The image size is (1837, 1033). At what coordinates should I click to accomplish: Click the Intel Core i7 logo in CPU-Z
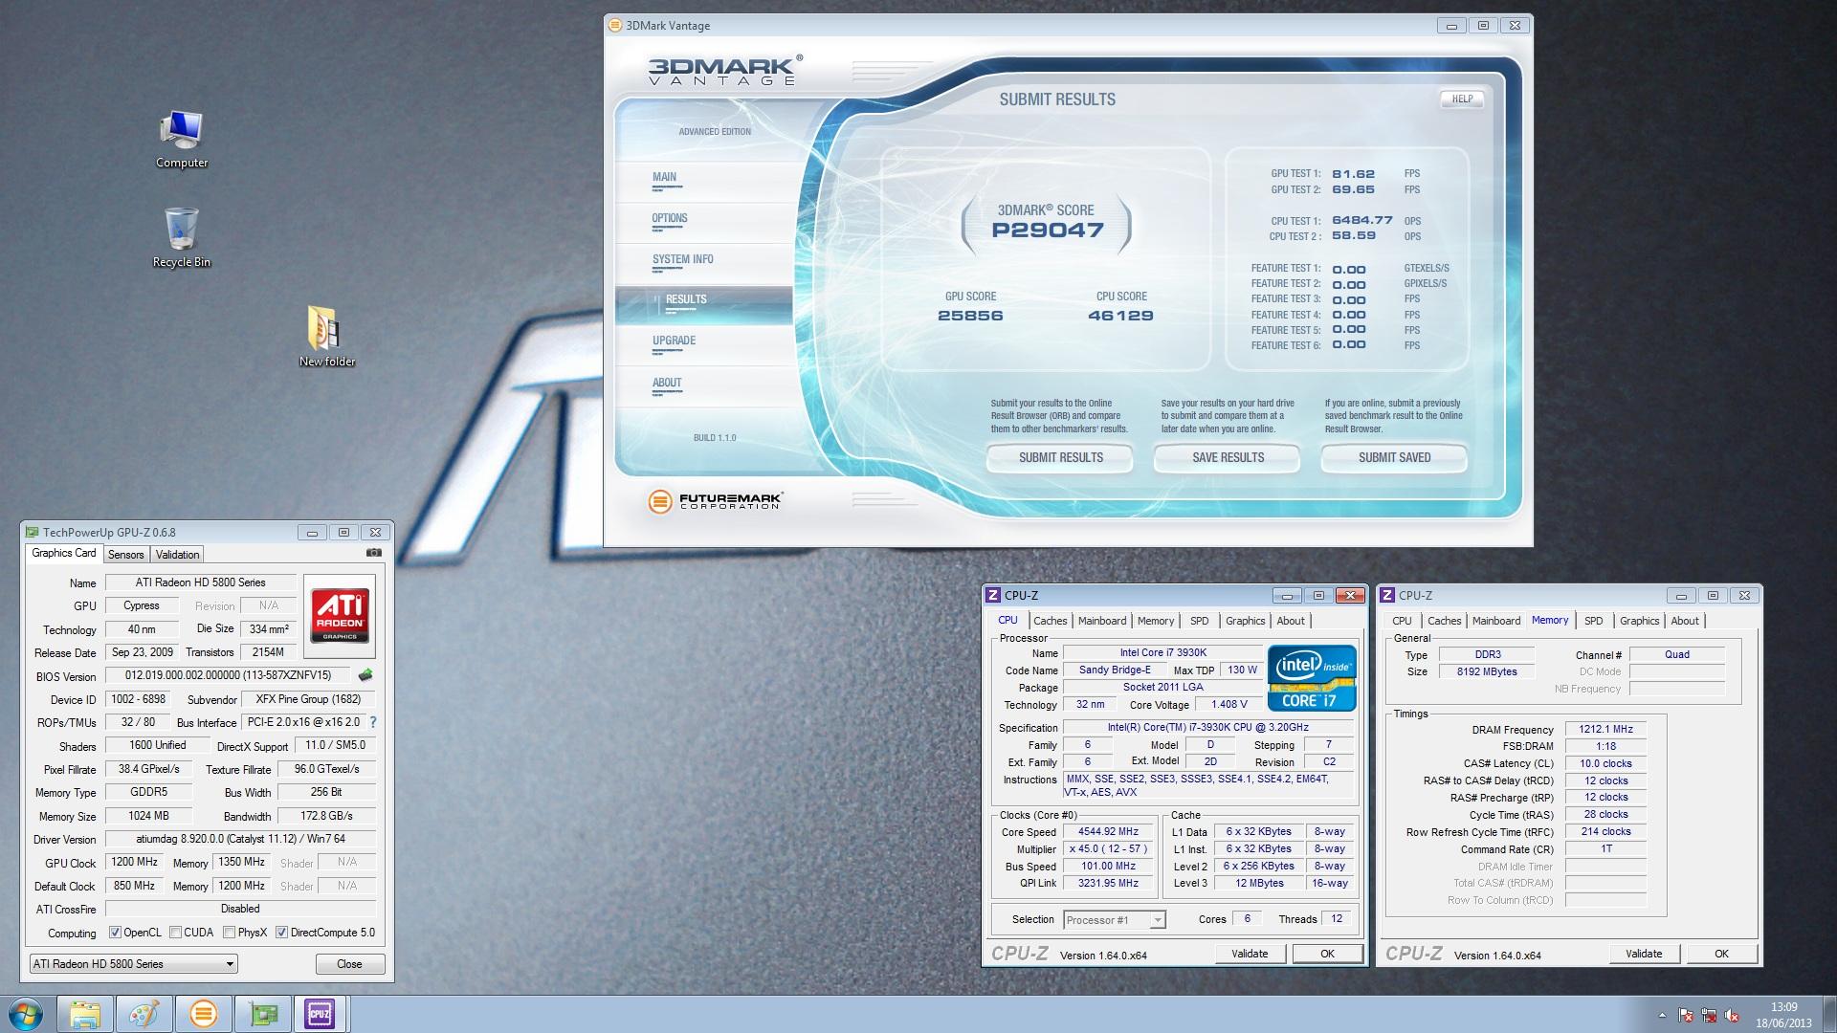(x=1312, y=677)
